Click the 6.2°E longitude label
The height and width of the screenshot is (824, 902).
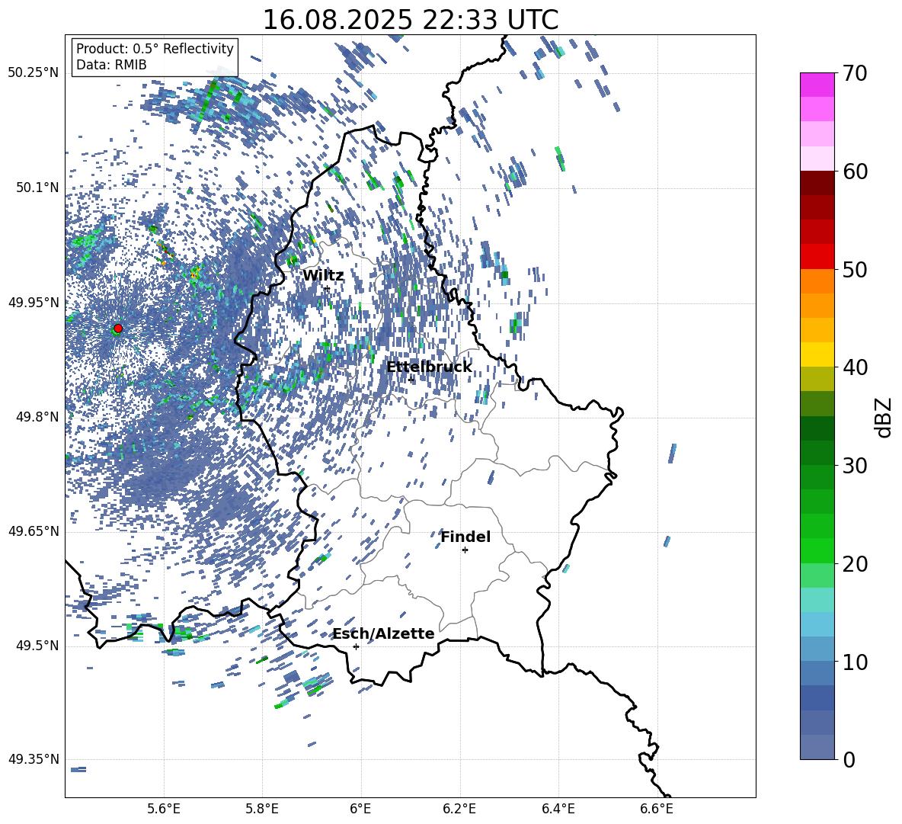(459, 809)
